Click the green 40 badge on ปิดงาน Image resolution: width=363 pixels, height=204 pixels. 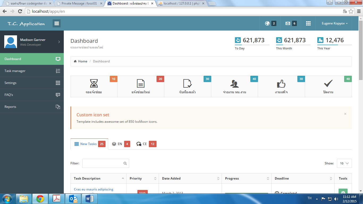348,79
